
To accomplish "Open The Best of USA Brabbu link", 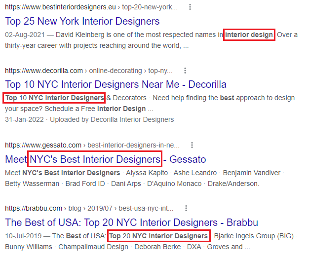I will (x=131, y=222).
